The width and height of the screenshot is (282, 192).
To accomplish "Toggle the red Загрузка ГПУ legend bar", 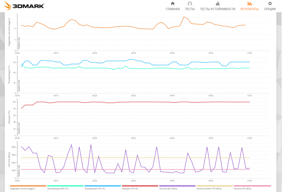I will click(140, 186).
